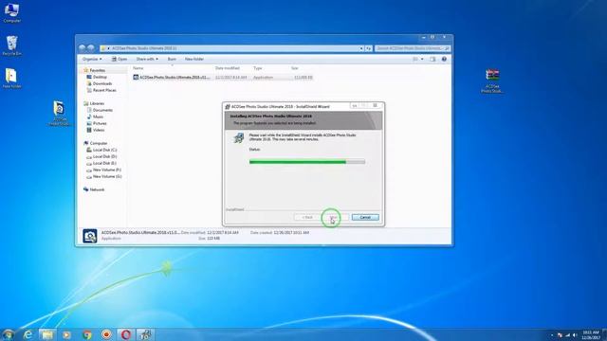The height and width of the screenshot is (341, 607).
Task: Click the network icon in the system tray
Action: pyautogui.click(x=567, y=335)
